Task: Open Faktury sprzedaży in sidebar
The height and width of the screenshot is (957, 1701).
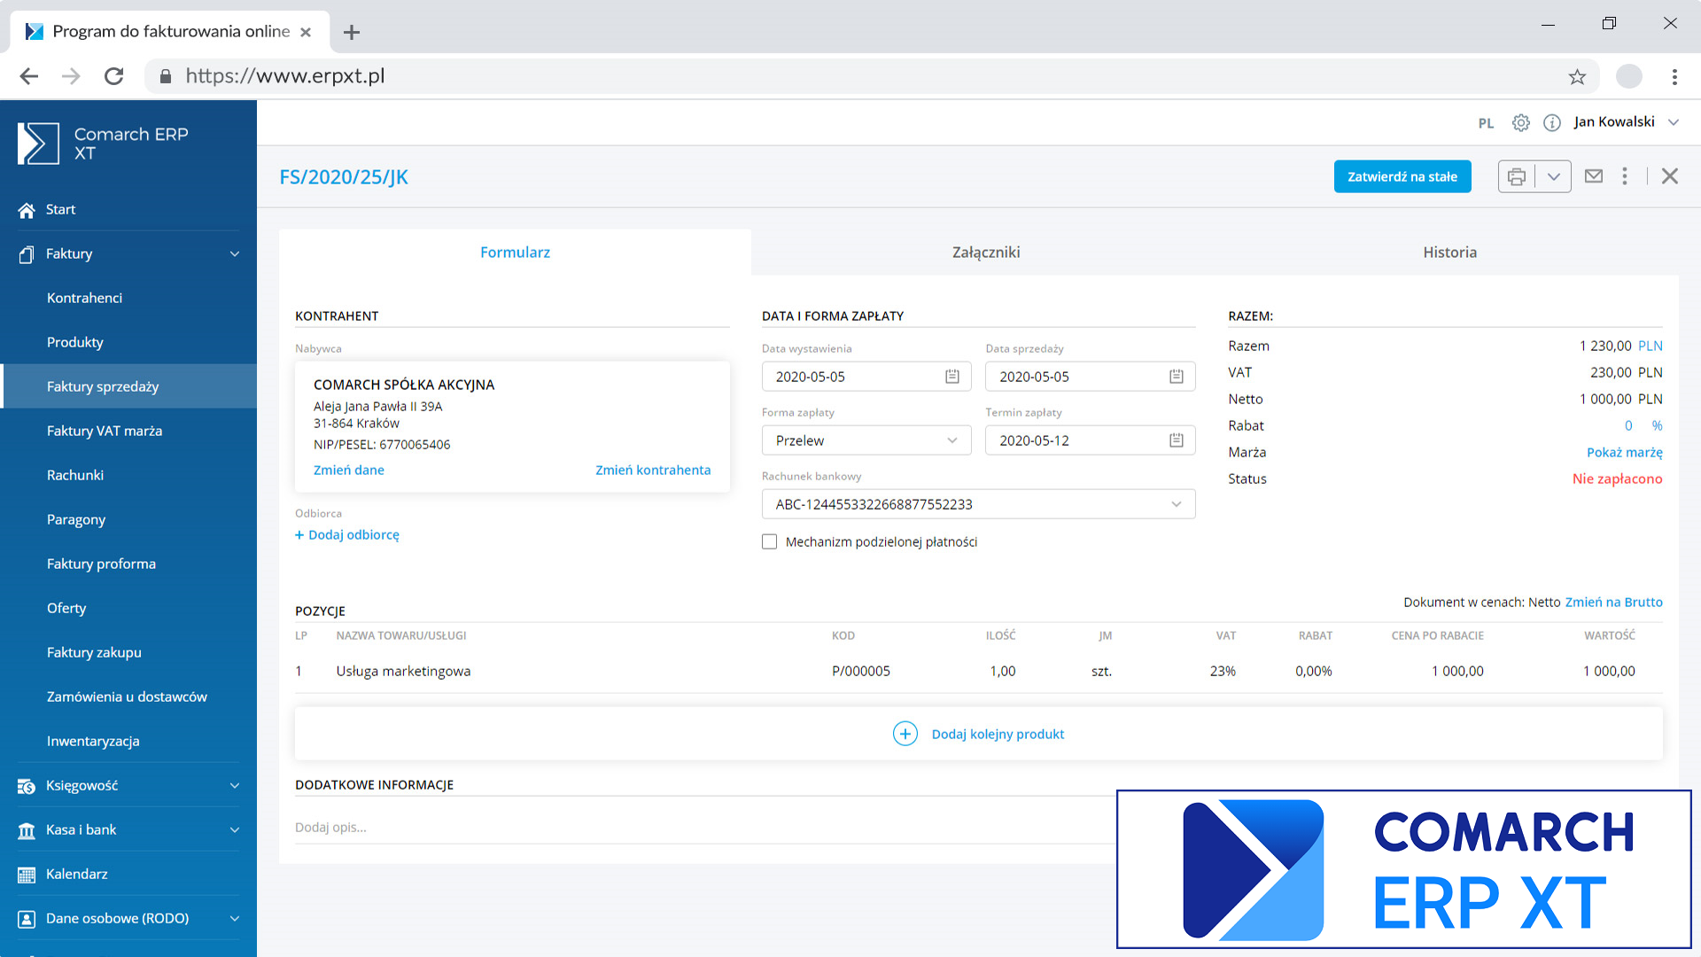Action: click(x=128, y=386)
